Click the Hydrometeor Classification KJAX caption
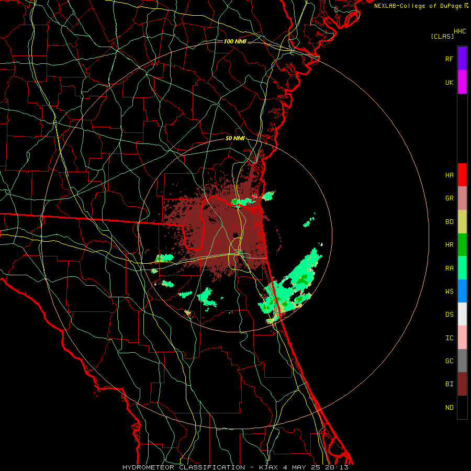Screen dimensions: 471x471 235,467
